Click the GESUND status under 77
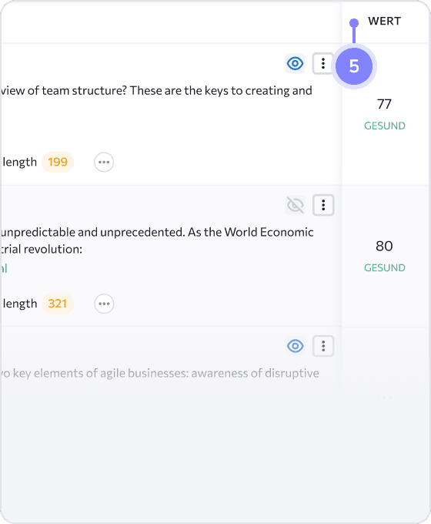 tap(385, 126)
